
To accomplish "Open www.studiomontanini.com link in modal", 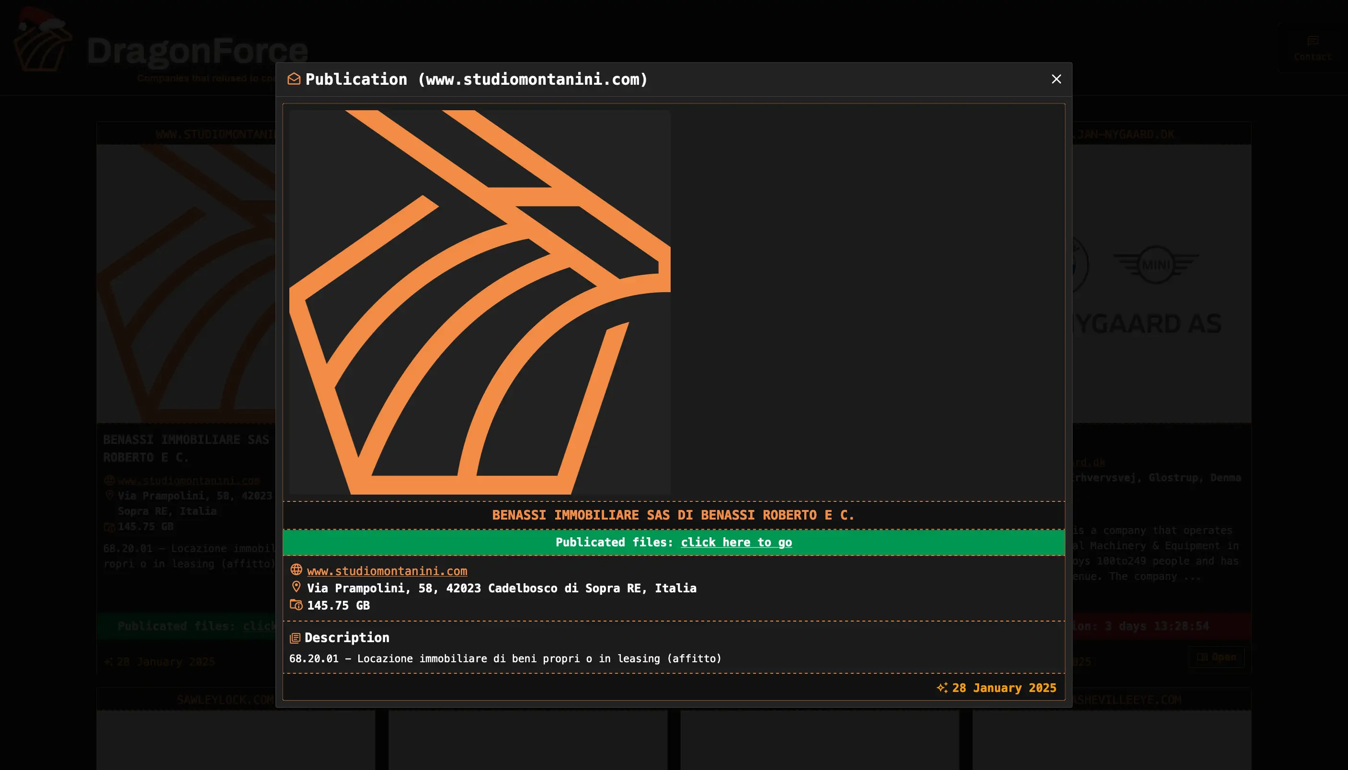I will (x=387, y=571).
